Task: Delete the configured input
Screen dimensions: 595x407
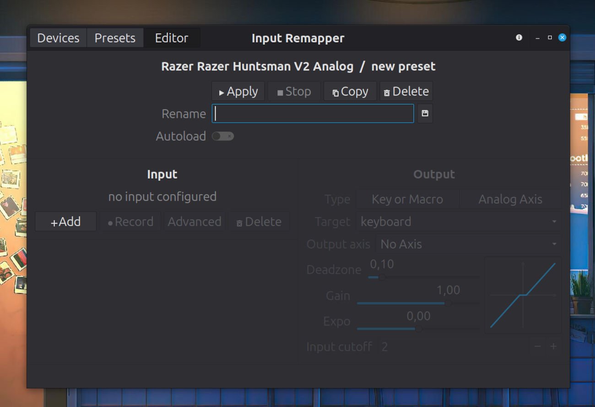Action: pyautogui.click(x=259, y=221)
